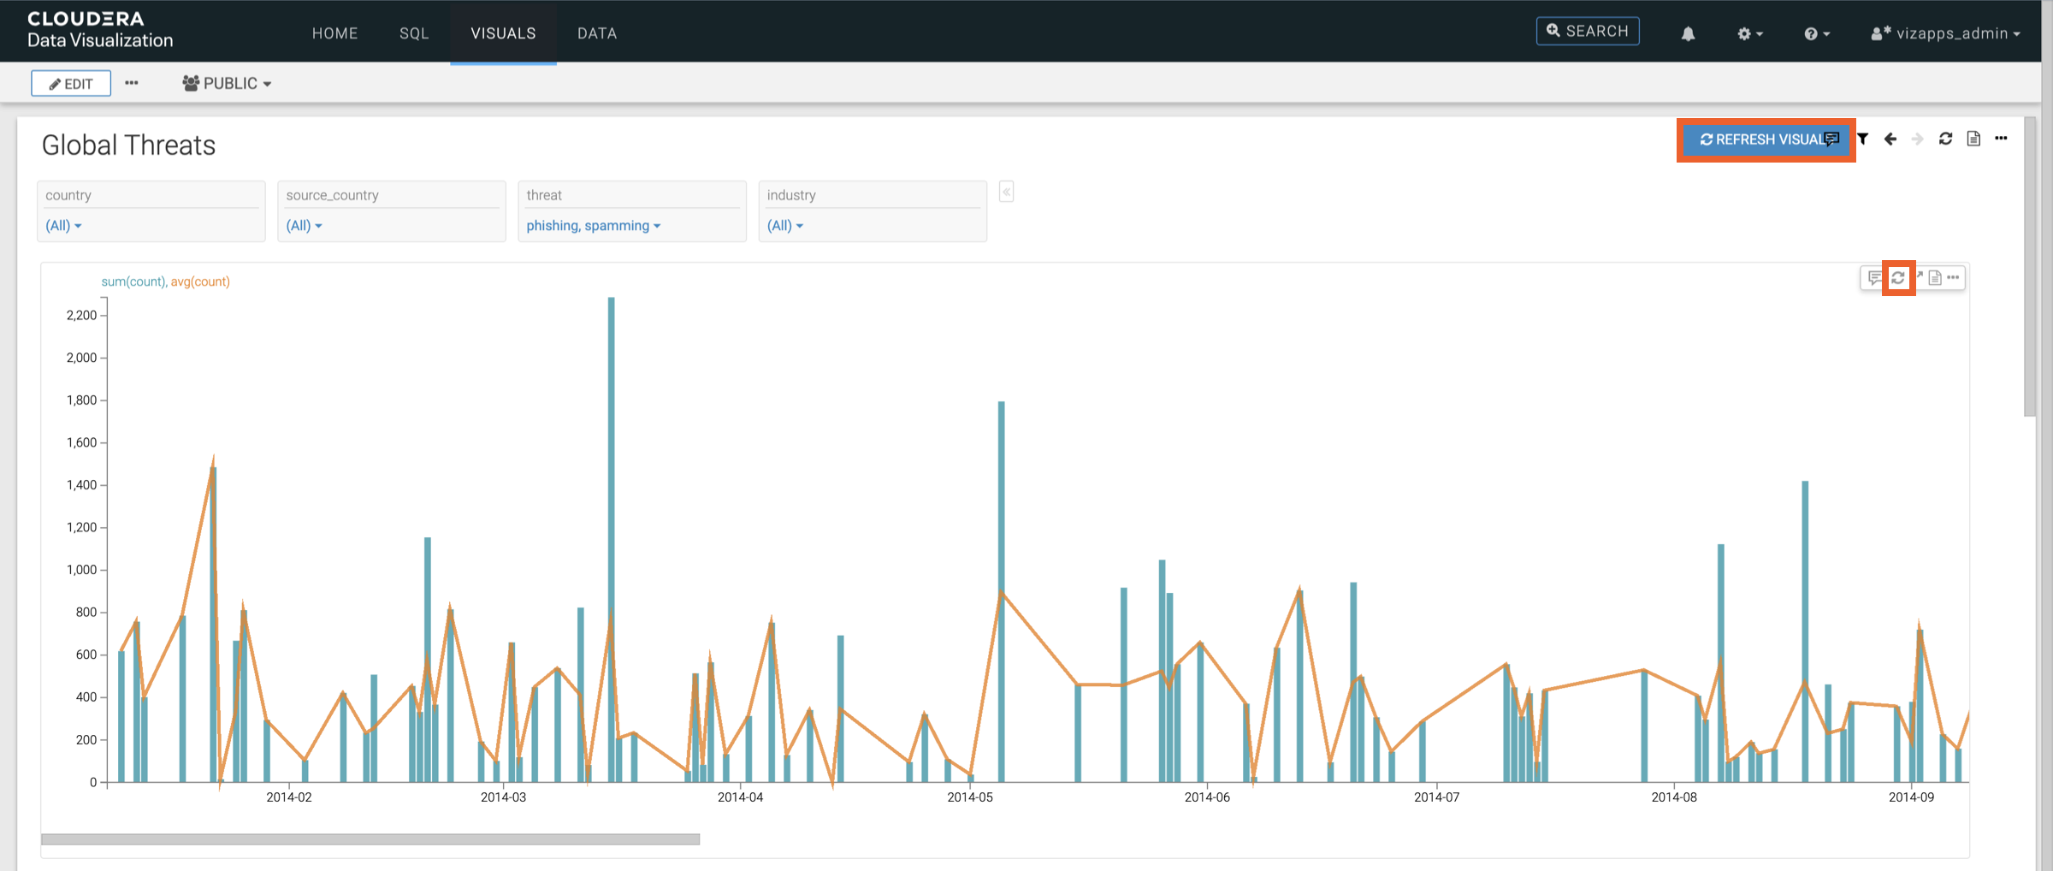The height and width of the screenshot is (871, 2053).
Task: Click the document icon in dashboard toolbar
Action: click(x=1973, y=139)
